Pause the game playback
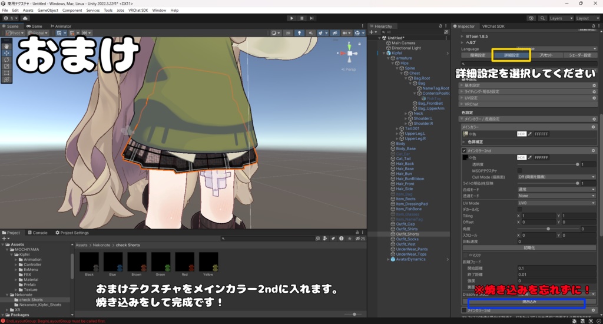The width and height of the screenshot is (603, 324). [x=302, y=18]
